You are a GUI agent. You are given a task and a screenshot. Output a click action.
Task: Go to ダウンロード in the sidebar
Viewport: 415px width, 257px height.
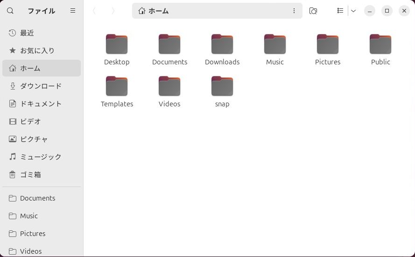pyautogui.click(x=42, y=86)
